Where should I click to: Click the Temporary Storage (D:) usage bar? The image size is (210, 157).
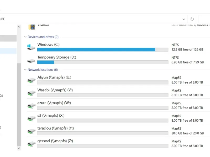point(102,62)
